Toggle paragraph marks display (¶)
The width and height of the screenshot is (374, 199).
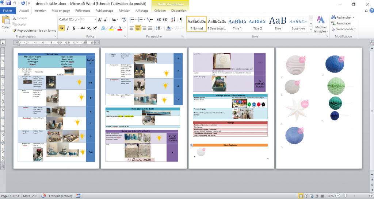181,20
